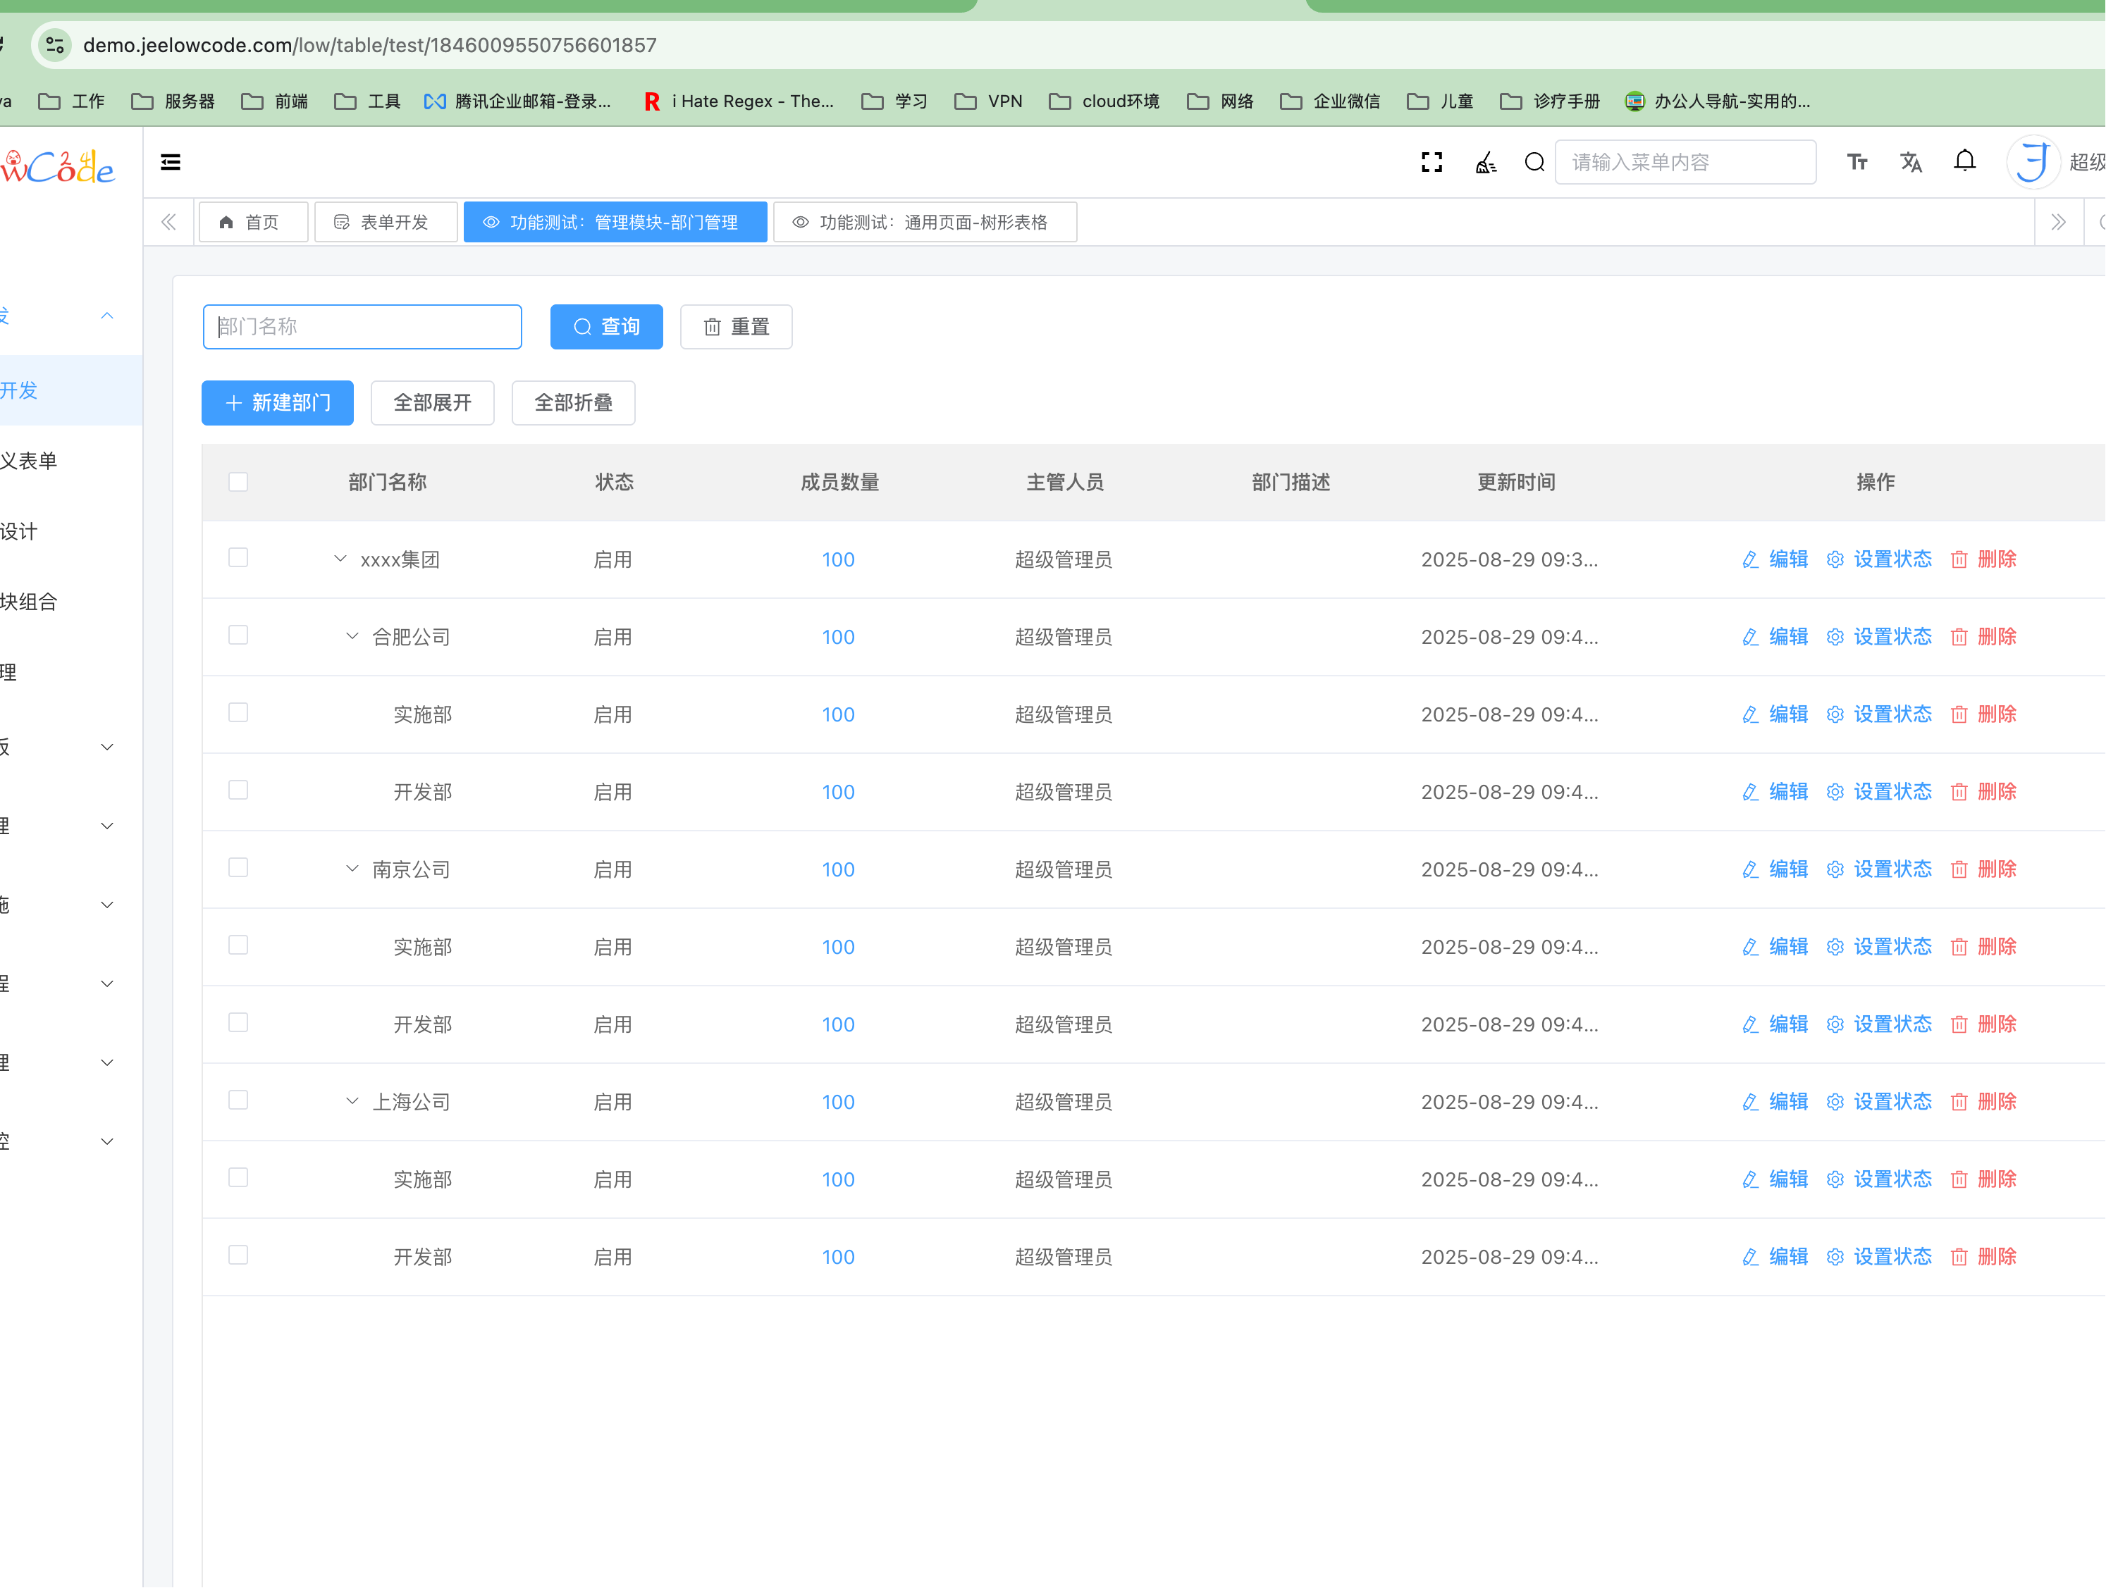Click the 请输入菜单内容 menu search field
The width and height of the screenshot is (2106, 1588).
tap(1685, 163)
